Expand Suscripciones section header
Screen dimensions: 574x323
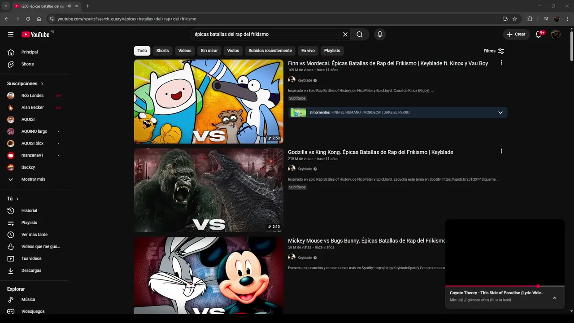click(26, 84)
